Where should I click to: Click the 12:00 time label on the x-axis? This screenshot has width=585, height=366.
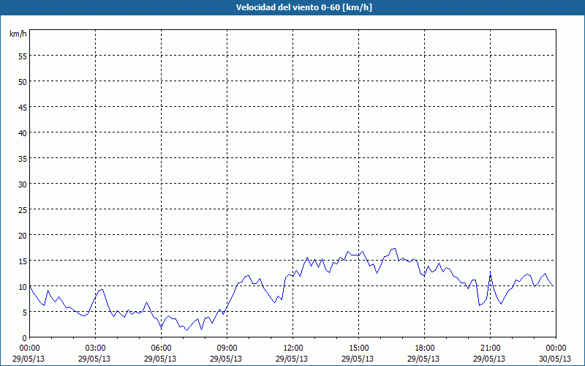coord(293,348)
